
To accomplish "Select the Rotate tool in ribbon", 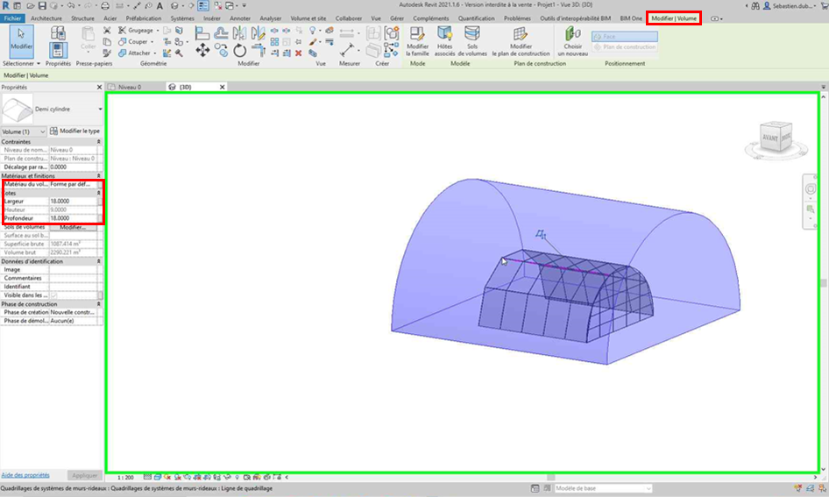I will coord(239,51).
